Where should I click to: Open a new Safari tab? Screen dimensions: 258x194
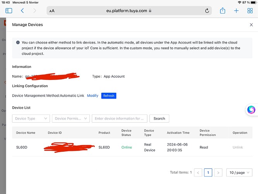[x=236, y=11]
